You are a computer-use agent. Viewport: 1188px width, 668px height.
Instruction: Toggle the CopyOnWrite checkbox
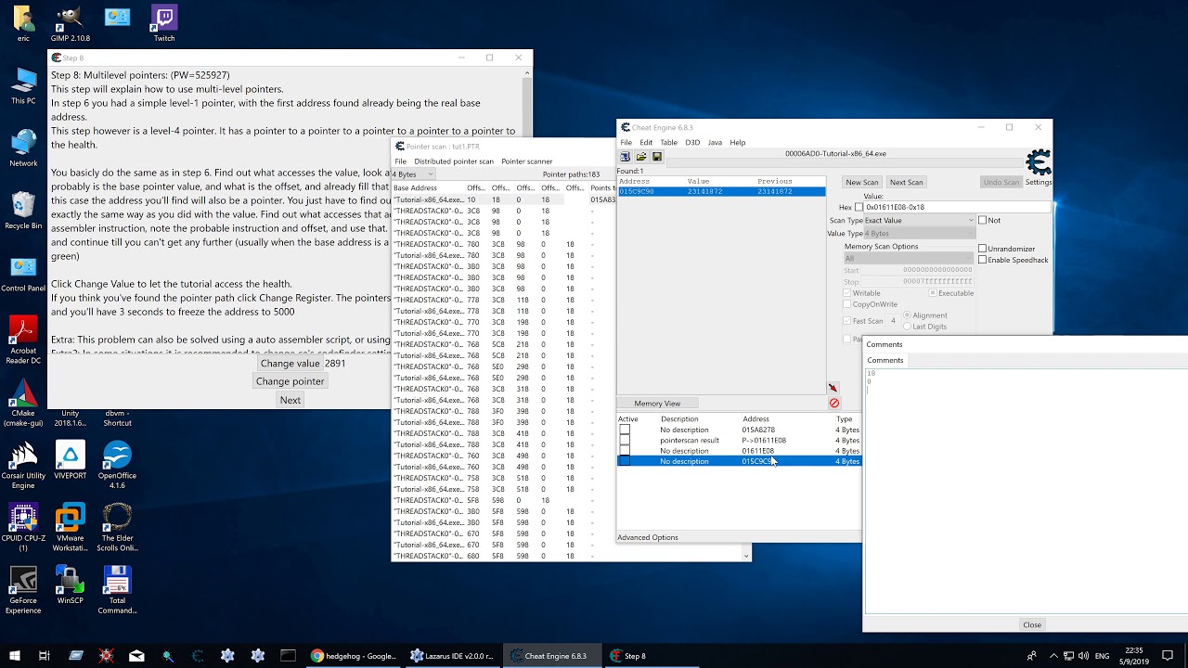coord(847,304)
